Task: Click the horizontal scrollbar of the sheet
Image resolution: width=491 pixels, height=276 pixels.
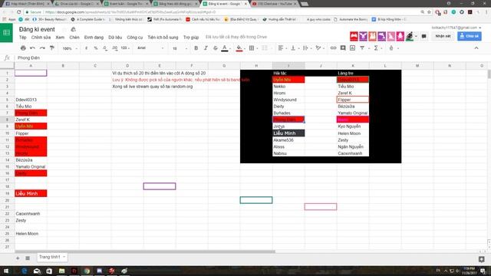Action: pos(145,251)
